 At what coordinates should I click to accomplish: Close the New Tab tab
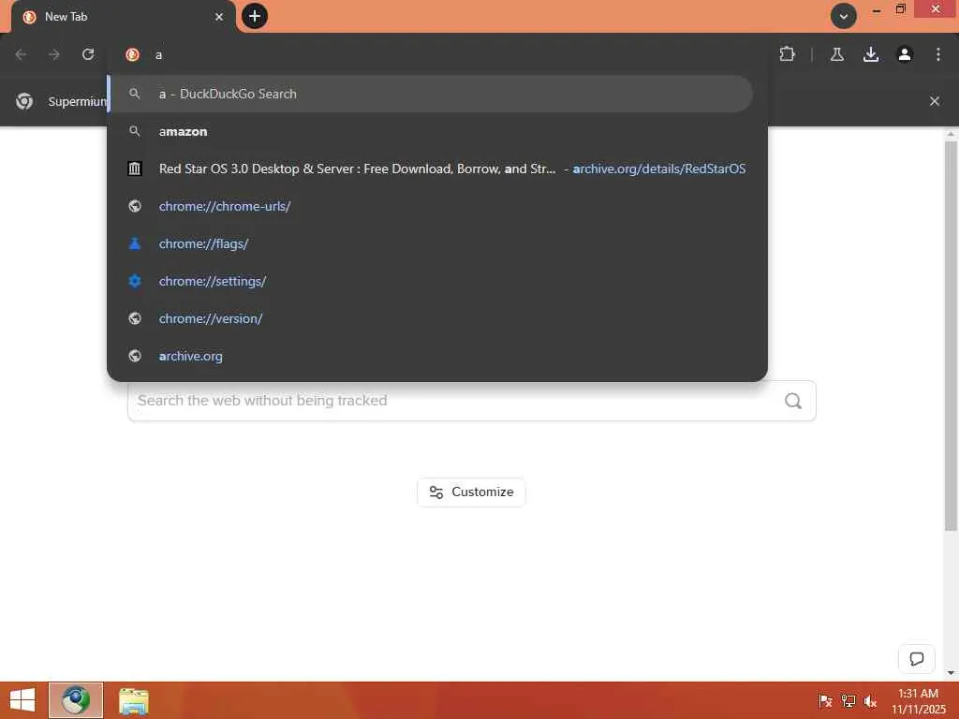(x=219, y=17)
